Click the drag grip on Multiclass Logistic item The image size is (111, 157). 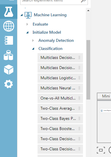[x=79, y=78]
